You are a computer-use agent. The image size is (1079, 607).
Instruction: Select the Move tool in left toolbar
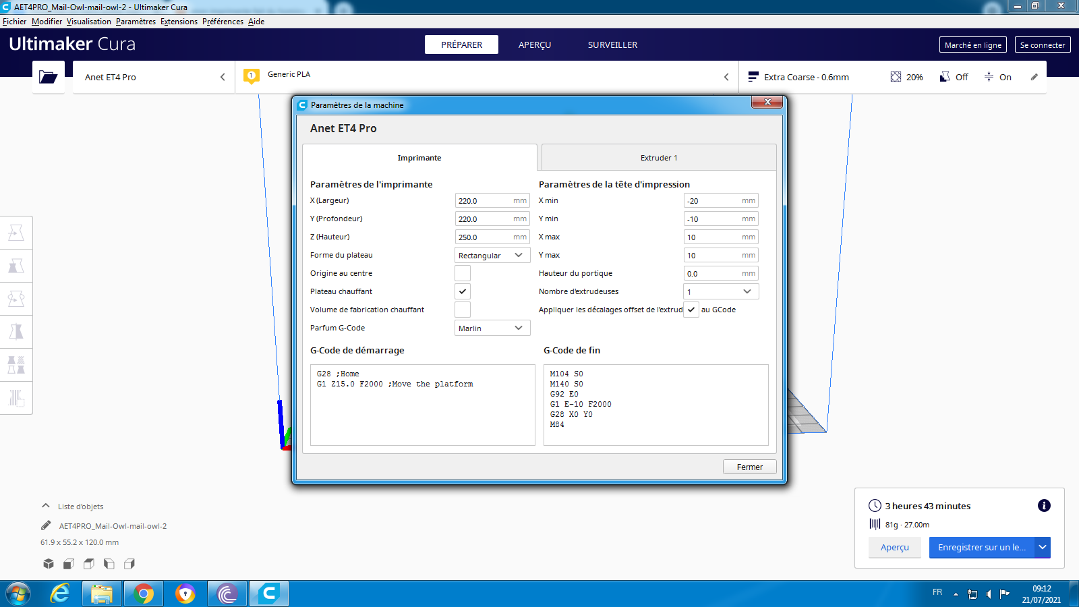point(16,233)
